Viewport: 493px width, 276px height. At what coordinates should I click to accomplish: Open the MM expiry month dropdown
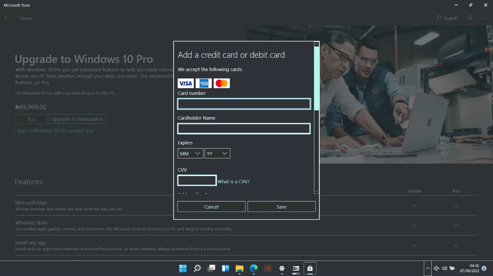190,153
